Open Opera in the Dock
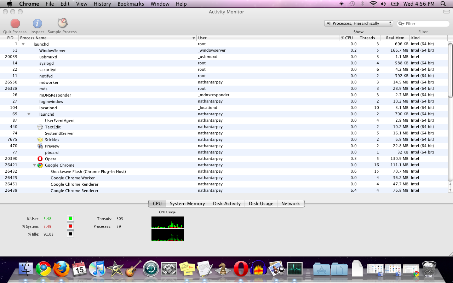Viewport: 453px width, 283px height. (x=241, y=269)
